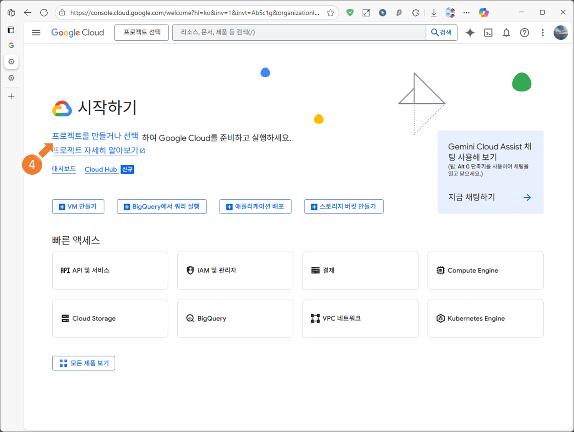Open the IAM 및 관리자 card
This screenshot has height=432, width=574.
235,270
